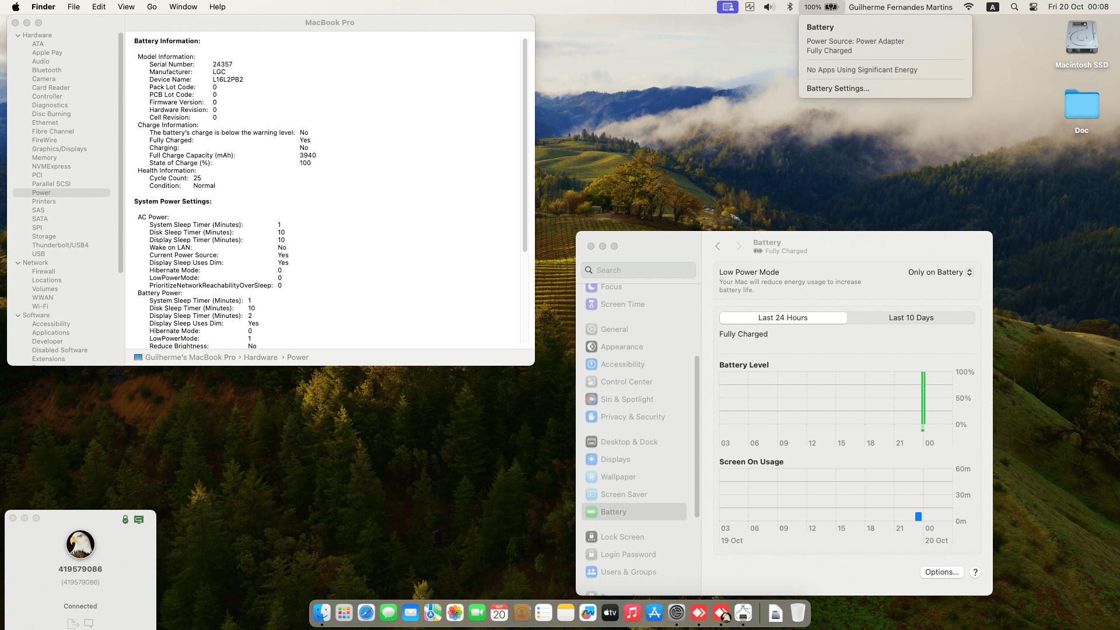Open Low Power Mode dropdown
The image size is (1120, 630).
coord(940,272)
